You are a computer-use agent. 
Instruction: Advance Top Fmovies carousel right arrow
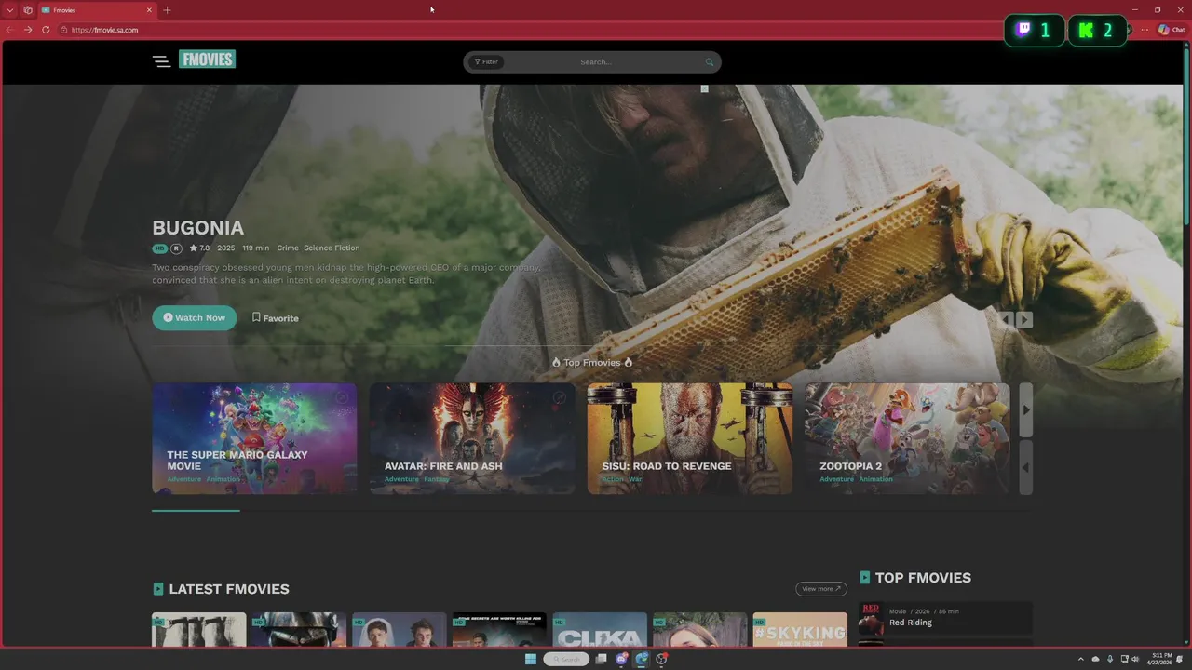point(1026,410)
